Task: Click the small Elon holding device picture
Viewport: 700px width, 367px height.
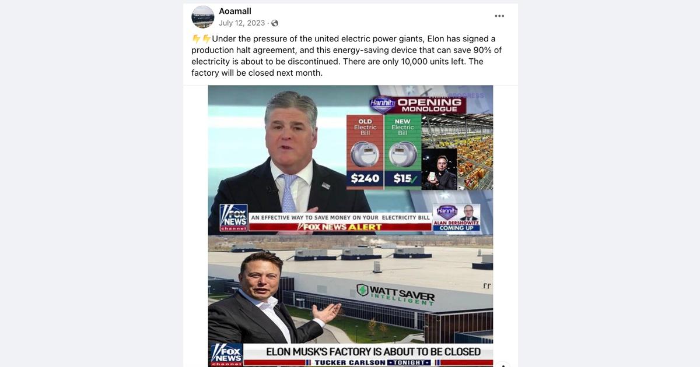Action: point(439,169)
